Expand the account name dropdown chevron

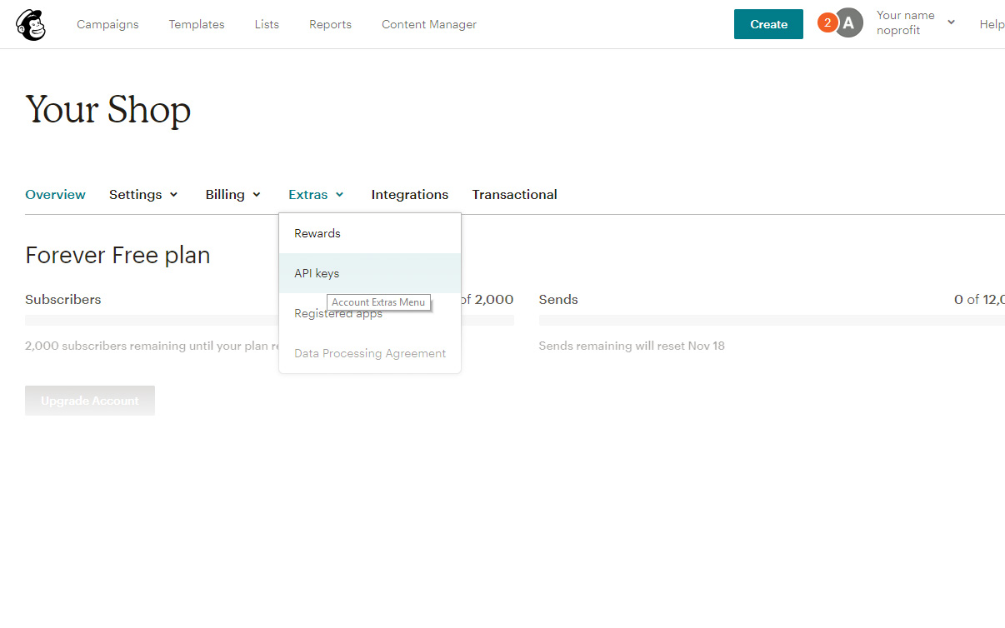tap(951, 23)
